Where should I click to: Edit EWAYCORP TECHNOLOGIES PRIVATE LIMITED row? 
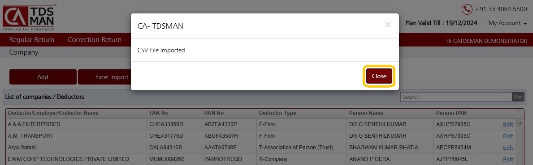click(508, 159)
